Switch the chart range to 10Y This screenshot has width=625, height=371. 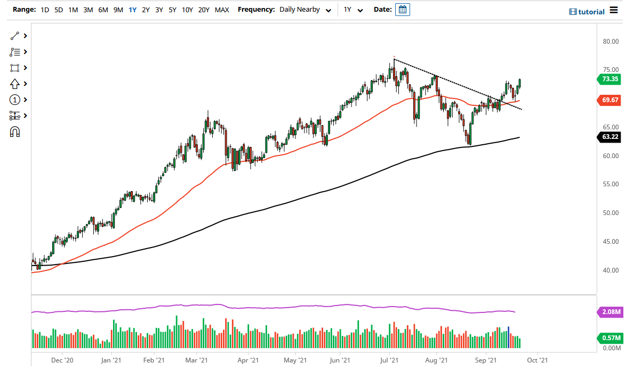(187, 10)
